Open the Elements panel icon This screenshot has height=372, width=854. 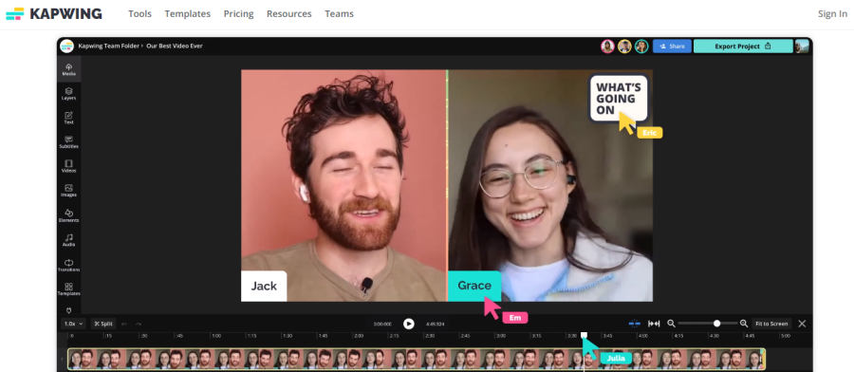pyautogui.click(x=68, y=215)
